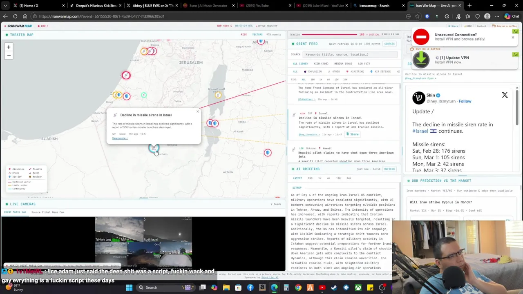The height and width of the screenshot is (294, 523).
Task: Filter feed by AIRSTRIKE type
Action: 355,71
